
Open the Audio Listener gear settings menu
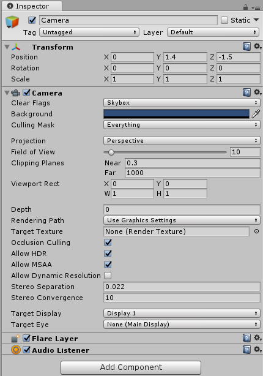257,349
